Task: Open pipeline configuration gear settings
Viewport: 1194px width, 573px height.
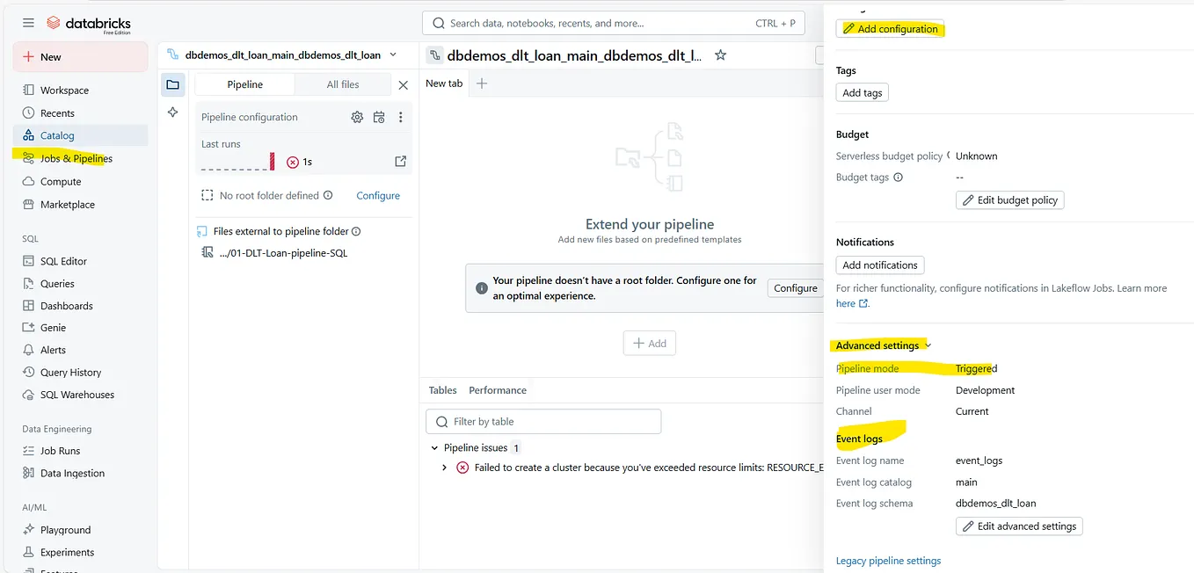Action: pyautogui.click(x=357, y=117)
